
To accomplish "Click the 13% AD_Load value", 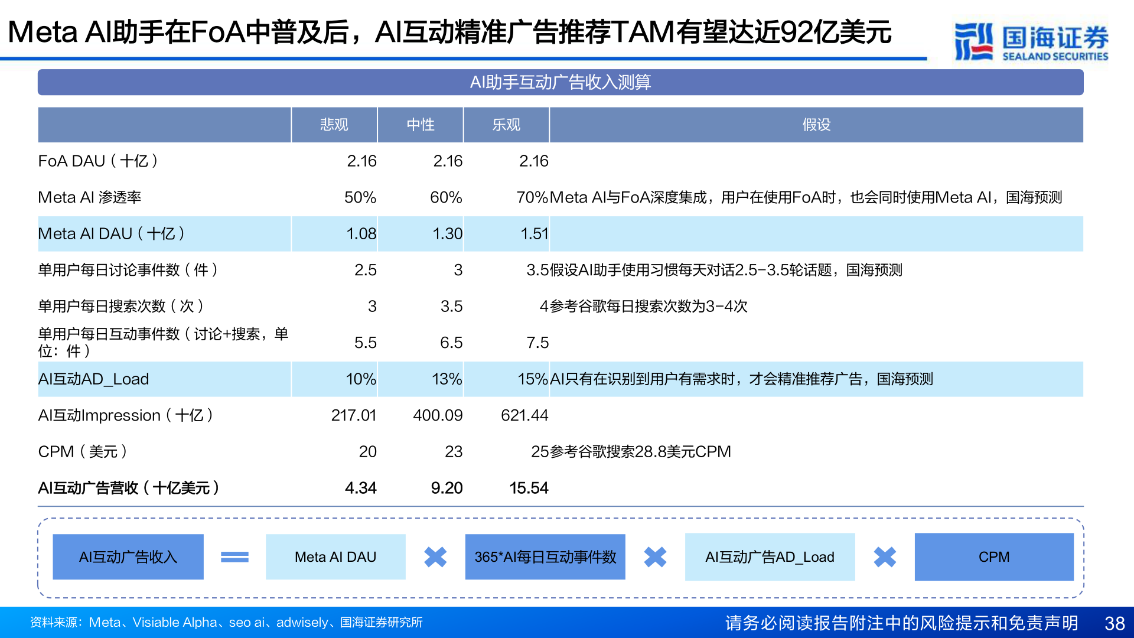I will (447, 379).
